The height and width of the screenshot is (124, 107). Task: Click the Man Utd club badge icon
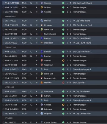pyautogui.click(x=42, y=83)
